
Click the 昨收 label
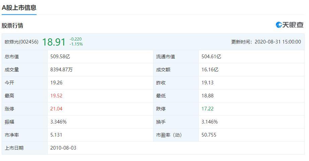click(x=161, y=83)
